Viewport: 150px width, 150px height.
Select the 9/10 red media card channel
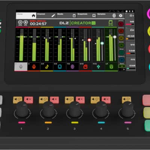click(85, 67)
